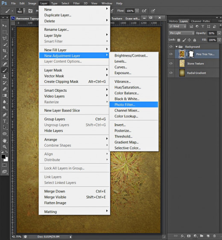Click the Pine Tree Texture layer mask thumbnail

coord(191,54)
